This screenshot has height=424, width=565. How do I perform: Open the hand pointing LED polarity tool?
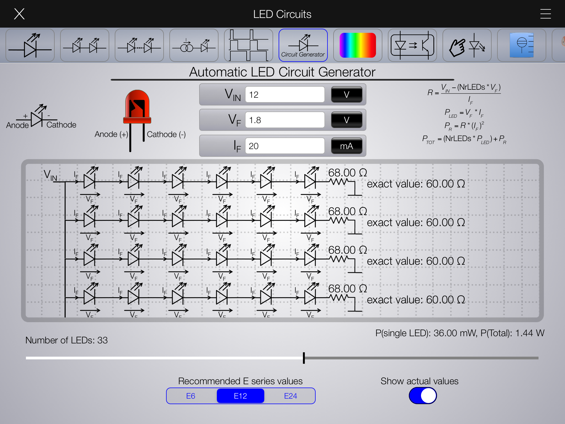click(467, 46)
